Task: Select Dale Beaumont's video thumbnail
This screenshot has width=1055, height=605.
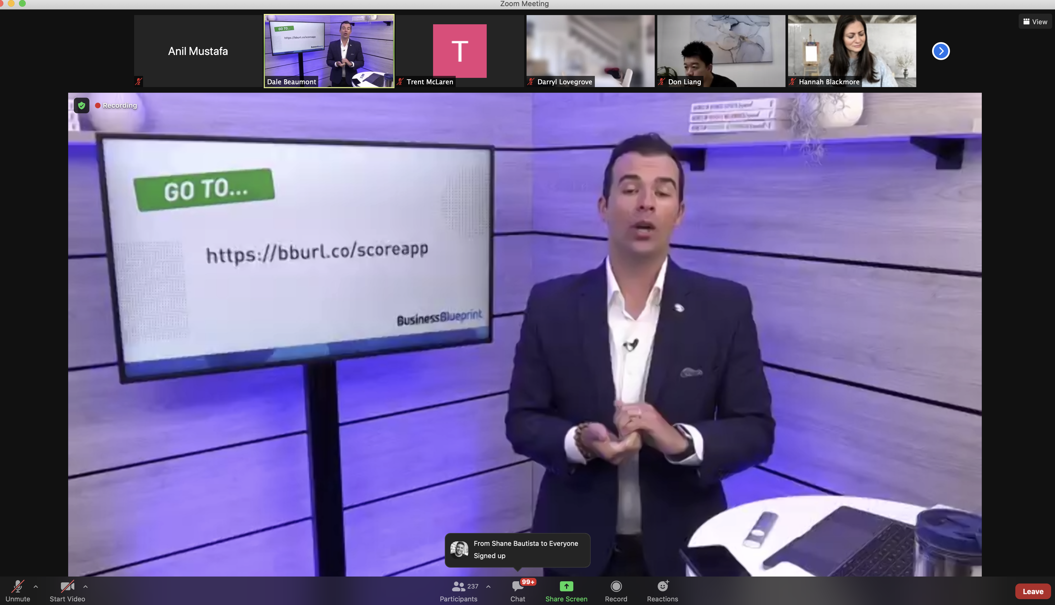Action: [329, 51]
